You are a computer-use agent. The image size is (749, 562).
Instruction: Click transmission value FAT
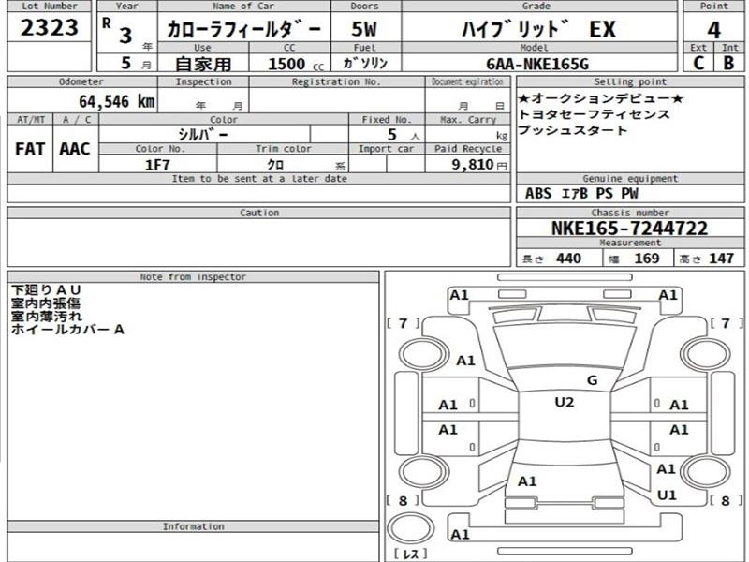pos(30,149)
